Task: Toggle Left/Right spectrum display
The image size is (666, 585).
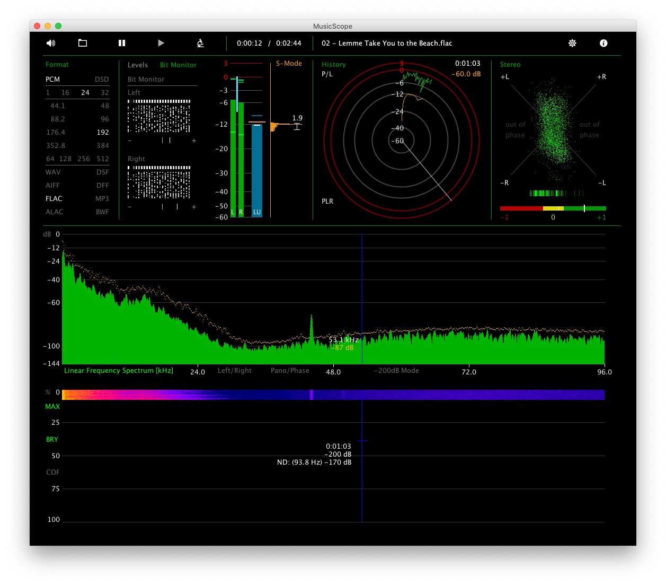Action: click(235, 371)
